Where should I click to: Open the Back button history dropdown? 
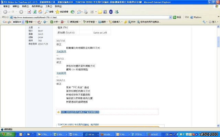point(16,12)
